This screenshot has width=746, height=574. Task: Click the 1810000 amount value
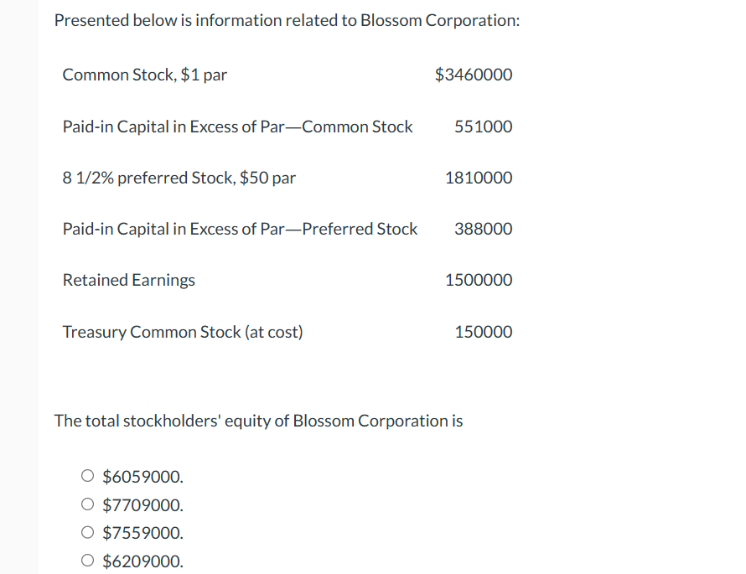(479, 178)
